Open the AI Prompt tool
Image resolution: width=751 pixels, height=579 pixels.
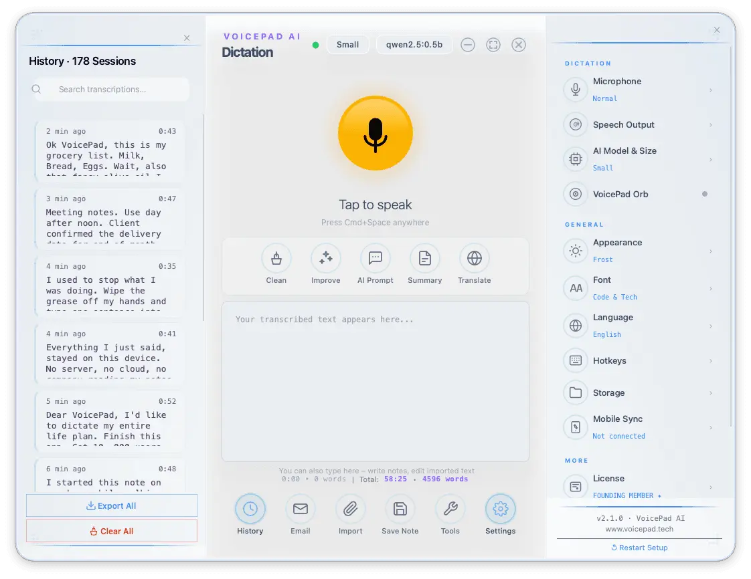(x=375, y=258)
